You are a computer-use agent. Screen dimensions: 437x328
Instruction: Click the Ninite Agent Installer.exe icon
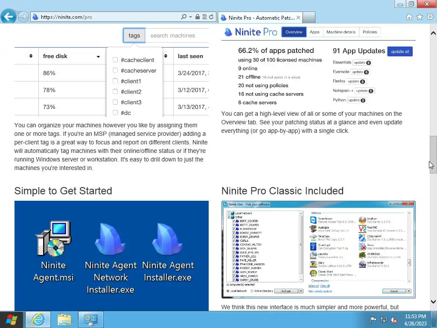(168, 252)
